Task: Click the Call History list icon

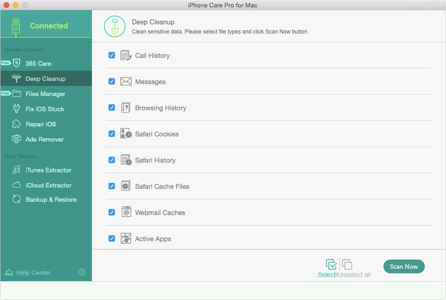Action: pos(126,56)
